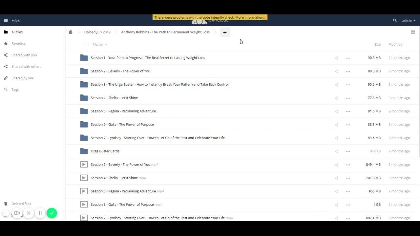Open more actions for Urge Buster Cards
Image resolution: width=420 pixels, height=236 pixels.
[x=348, y=151]
